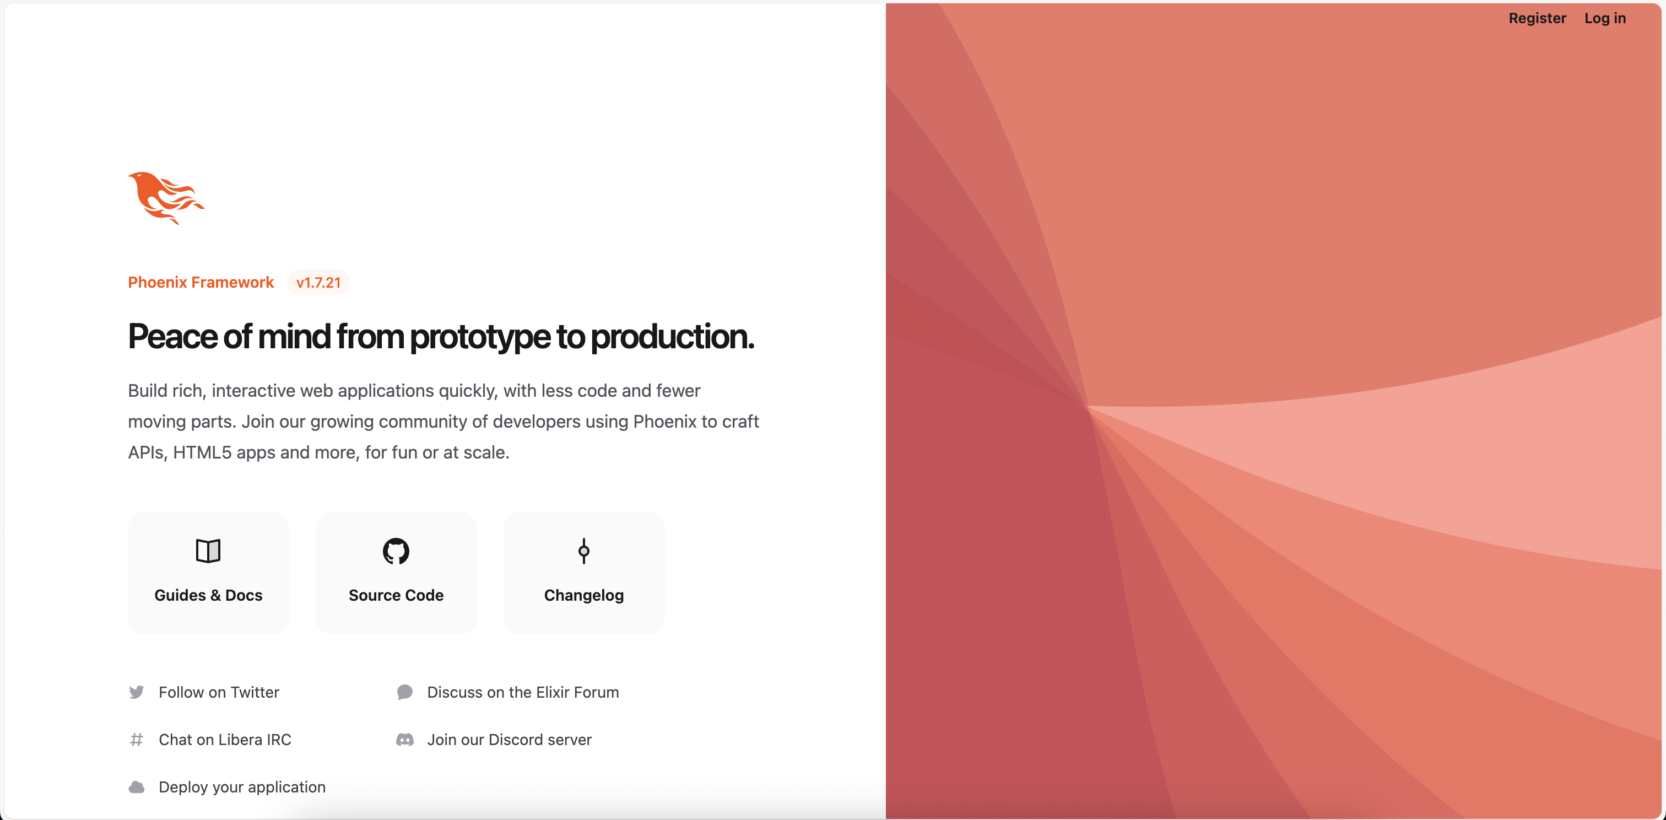The width and height of the screenshot is (1666, 820).
Task: Click the IRC hash symbol icon
Action: (x=137, y=739)
